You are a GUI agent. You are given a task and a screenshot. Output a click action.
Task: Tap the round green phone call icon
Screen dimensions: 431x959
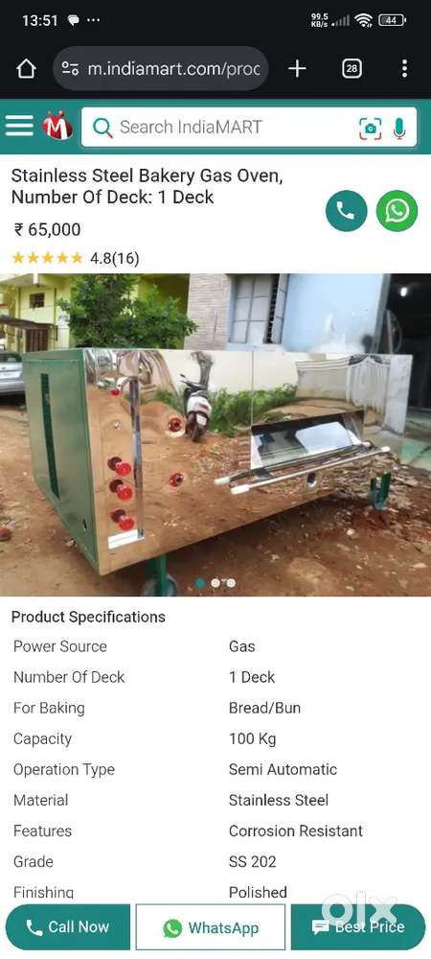tap(346, 211)
